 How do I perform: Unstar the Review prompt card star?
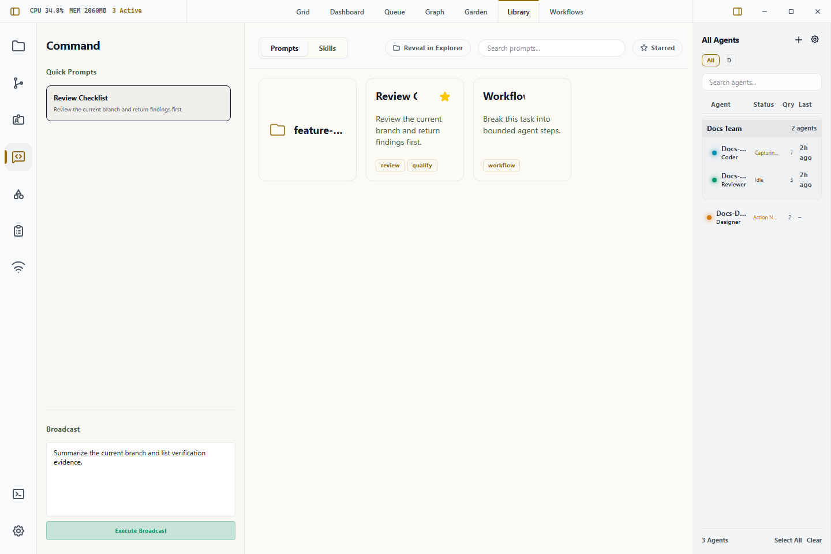coord(445,96)
